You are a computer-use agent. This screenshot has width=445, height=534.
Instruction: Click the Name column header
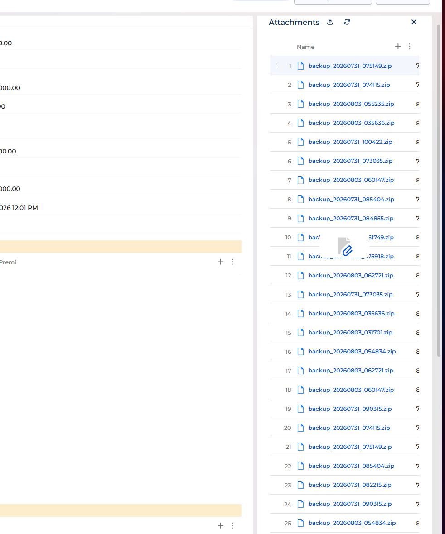click(x=305, y=47)
